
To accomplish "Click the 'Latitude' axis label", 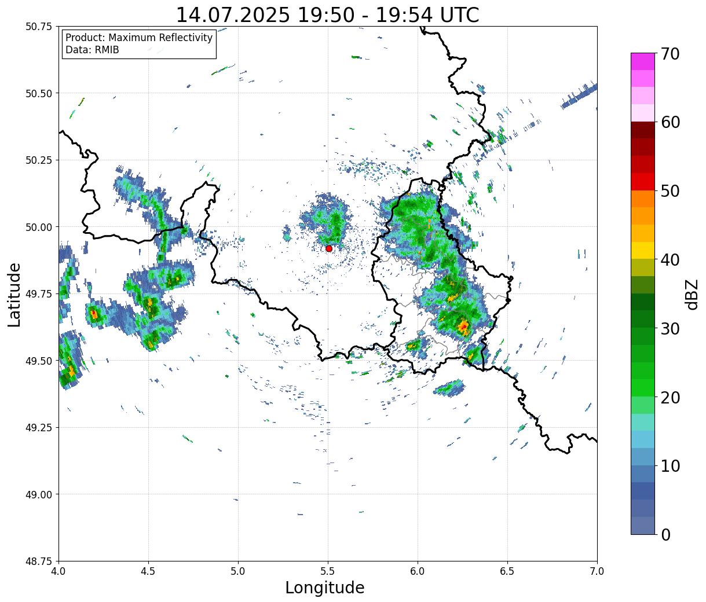I will (x=14, y=294).
